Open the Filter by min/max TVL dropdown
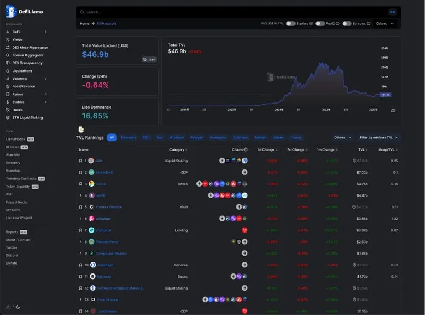425x315 pixels. tap(379, 137)
